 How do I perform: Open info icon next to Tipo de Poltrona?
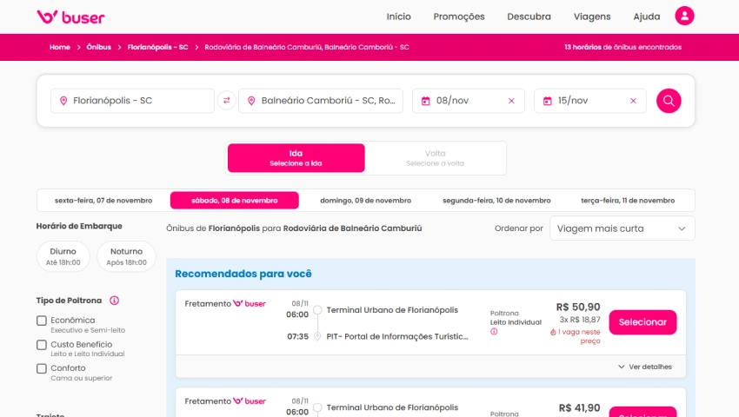[x=115, y=301]
